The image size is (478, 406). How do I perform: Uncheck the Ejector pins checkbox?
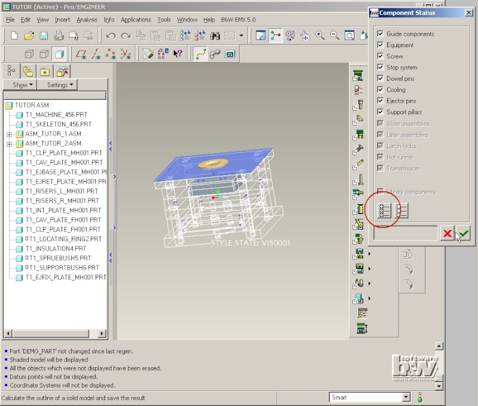(x=380, y=100)
